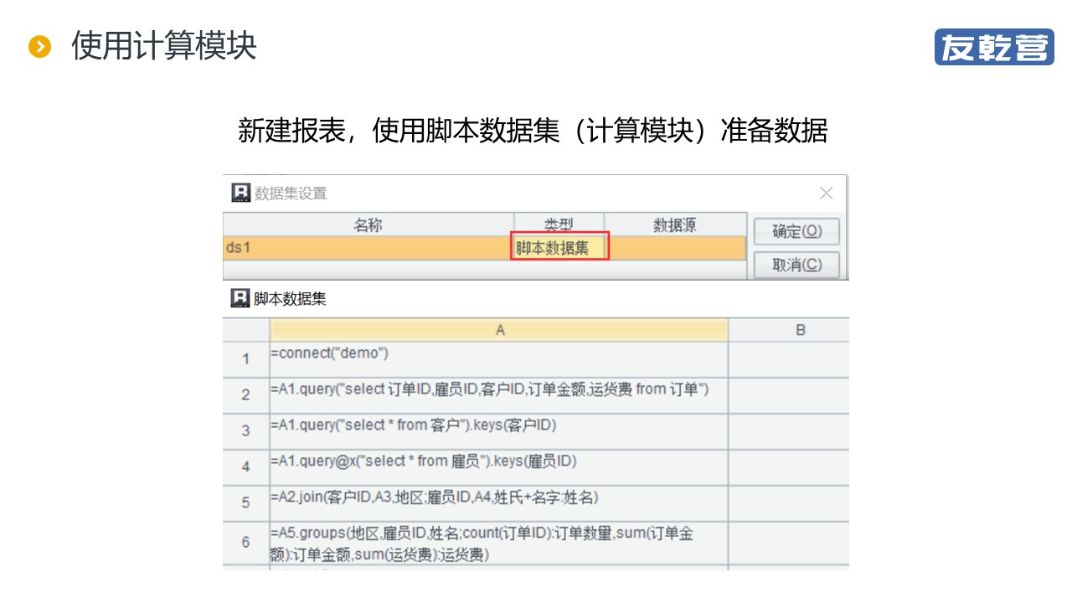Viewport: 1072px width, 603px height.
Task: Select row 4 header in script grid
Action: coord(246,467)
